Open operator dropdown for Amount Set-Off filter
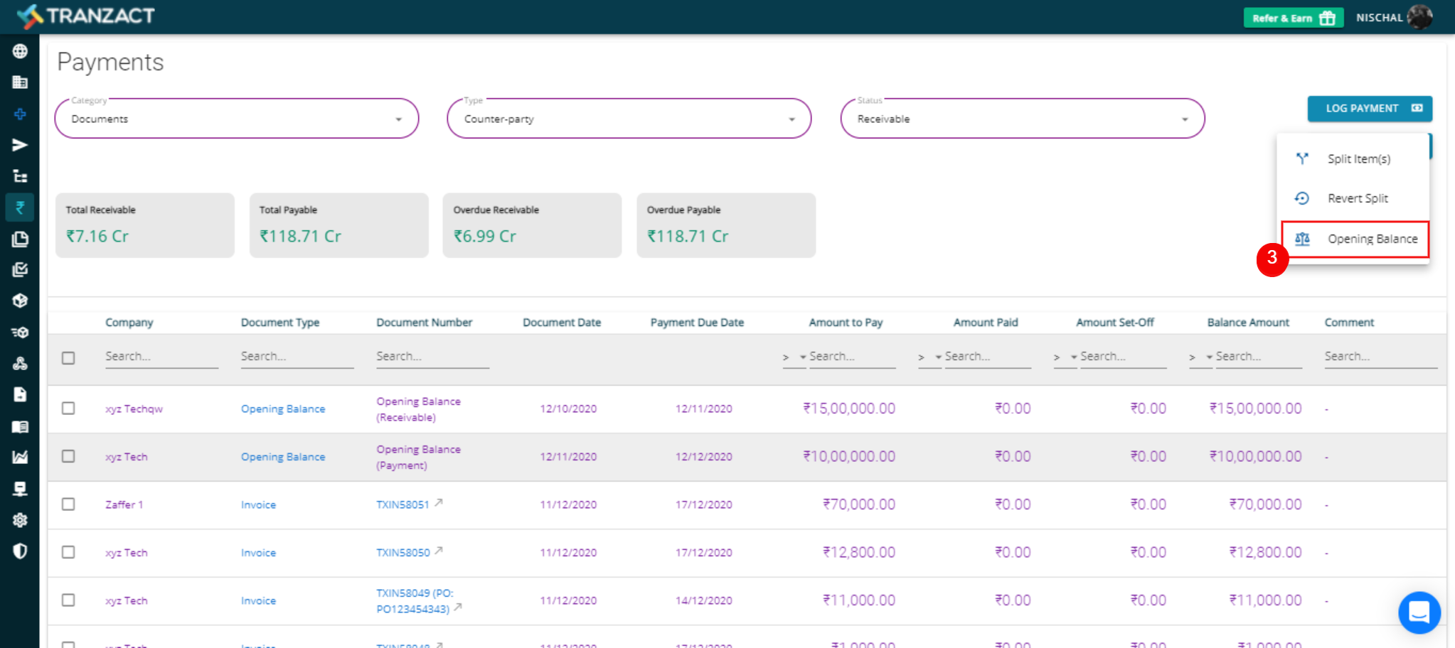 coord(1065,357)
